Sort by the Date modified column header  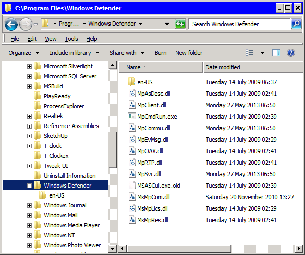tap(253, 67)
